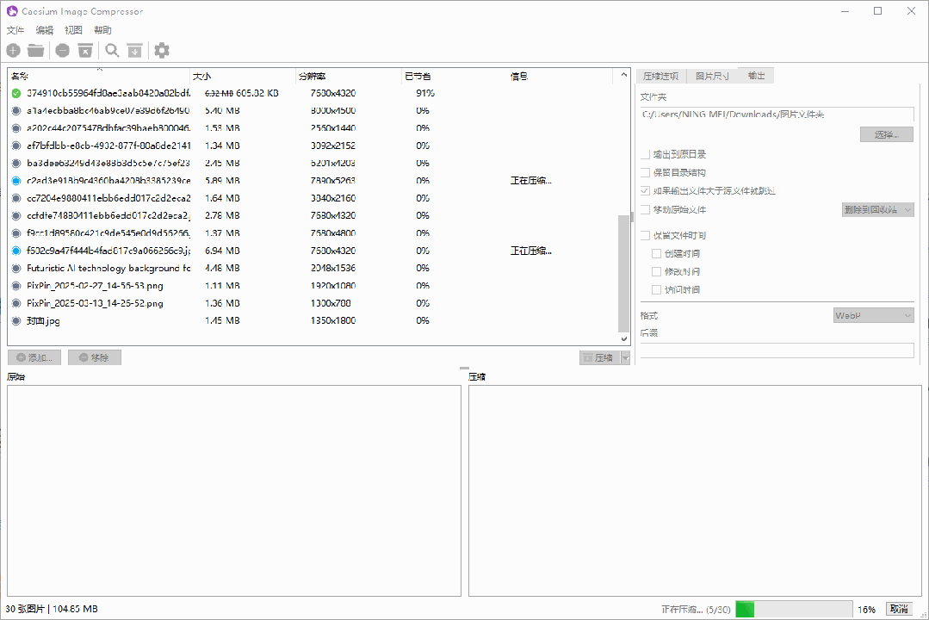The width and height of the screenshot is (929, 620).
Task: Click the compressed preview pane
Action: pos(695,491)
